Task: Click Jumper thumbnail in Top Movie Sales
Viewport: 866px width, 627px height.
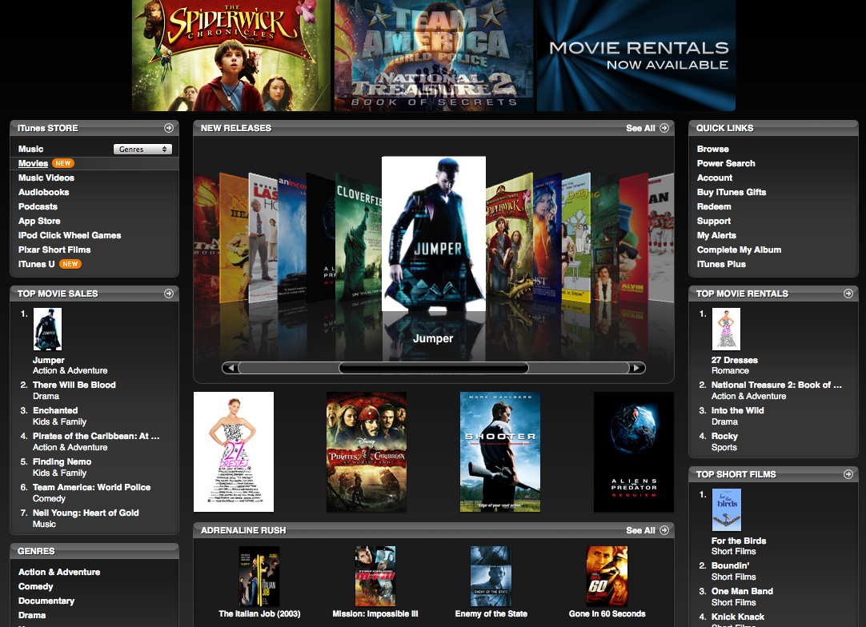Action: [x=47, y=329]
